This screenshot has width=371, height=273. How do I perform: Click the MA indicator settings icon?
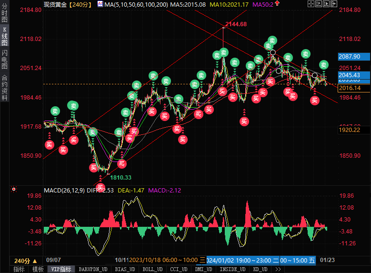point(100,4)
